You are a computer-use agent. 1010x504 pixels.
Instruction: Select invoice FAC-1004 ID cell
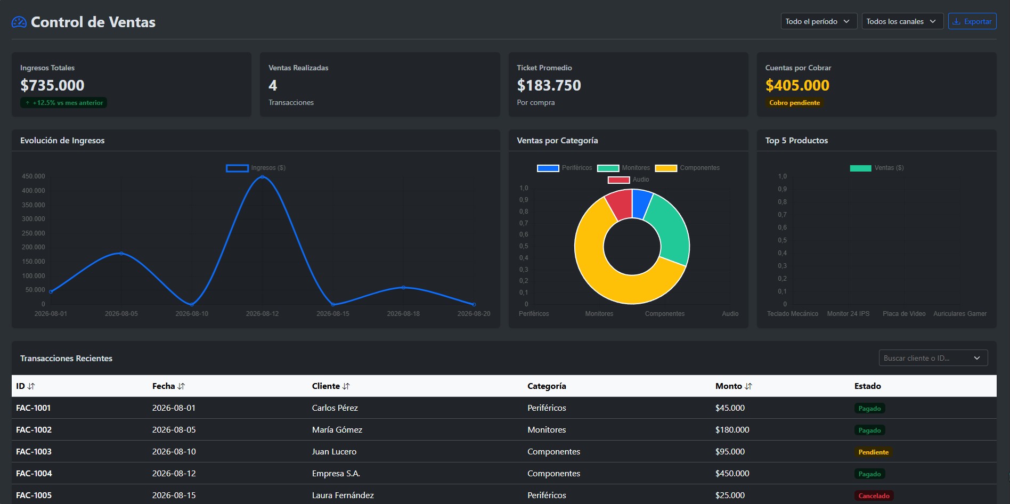click(34, 474)
